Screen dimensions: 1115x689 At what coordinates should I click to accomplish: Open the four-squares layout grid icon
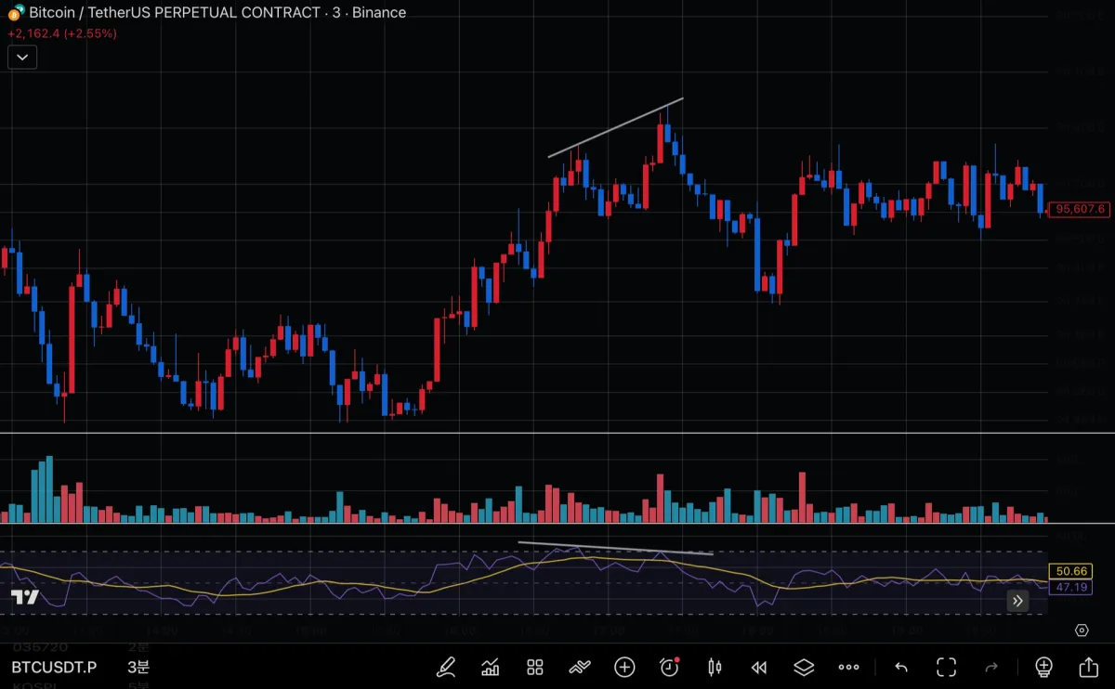(x=534, y=667)
